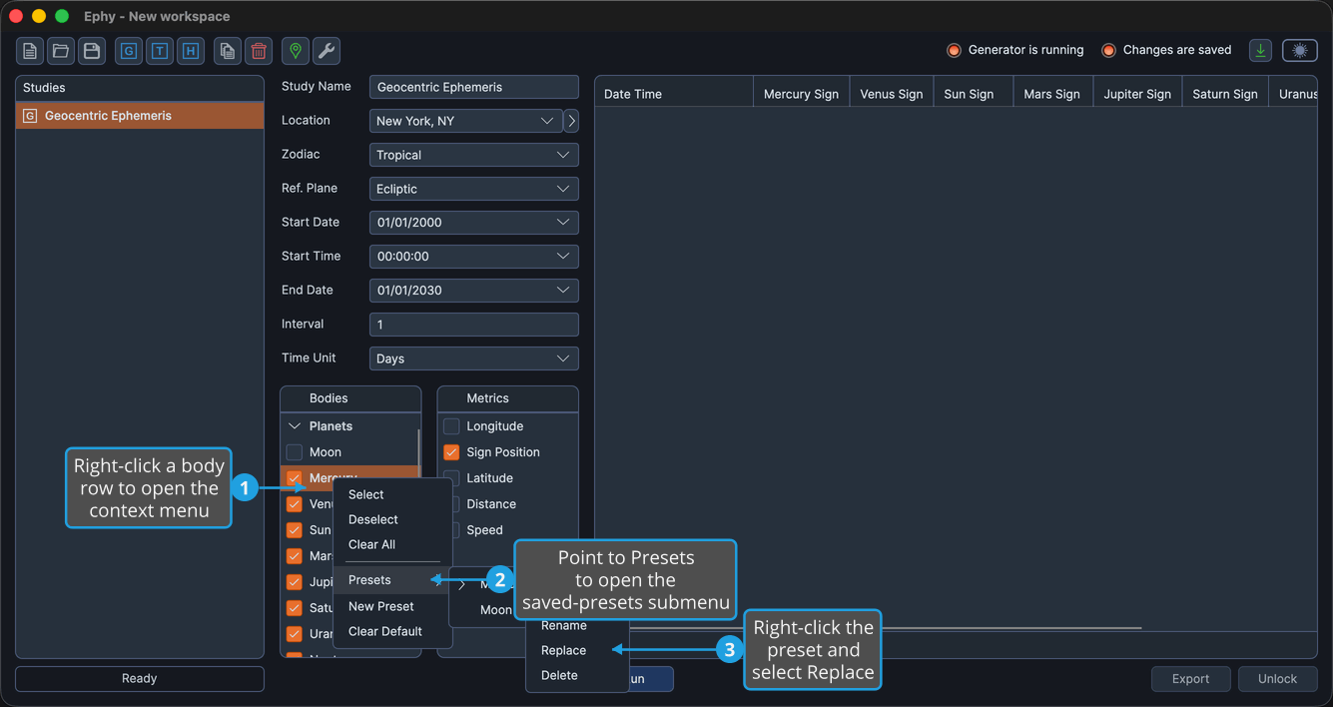The image size is (1333, 707).
Task: Select Geocentric Ephemeris in Studies list
Action: pyautogui.click(x=140, y=116)
